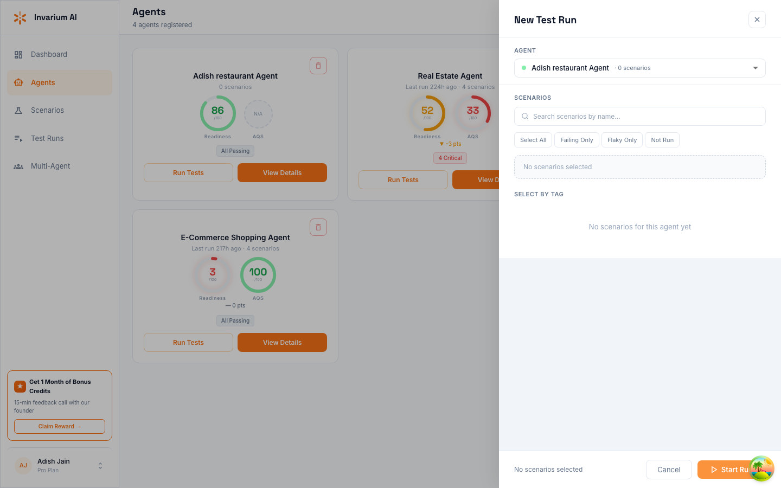Go to Test Runs in sidebar
781x488 pixels.
click(x=47, y=139)
